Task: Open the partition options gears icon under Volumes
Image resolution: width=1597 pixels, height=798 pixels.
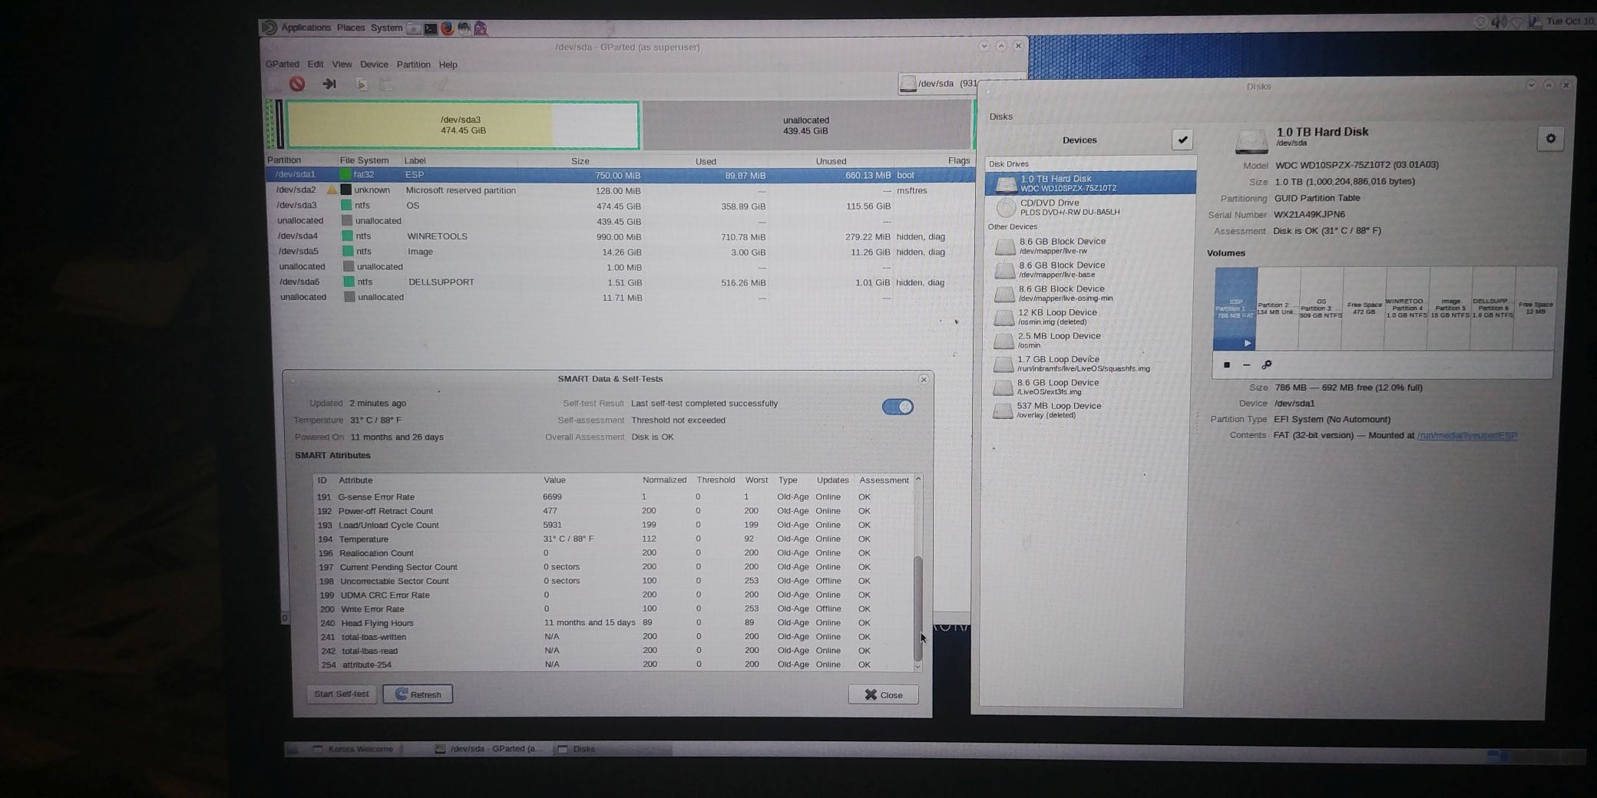Action: coord(1267,365)
